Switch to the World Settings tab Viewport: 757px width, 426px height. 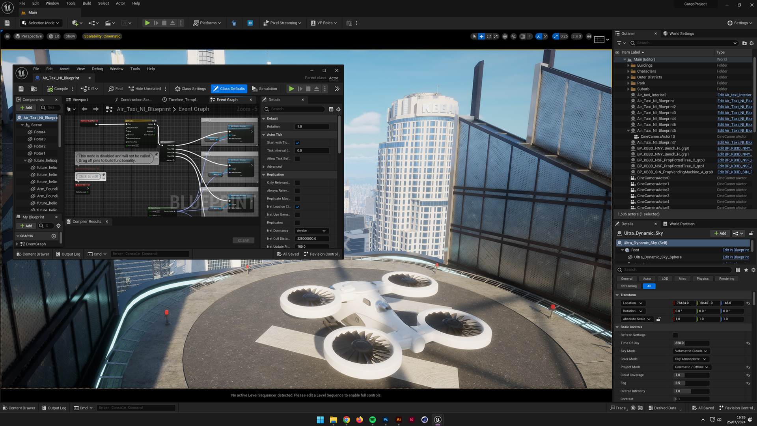tap(679, 34)
